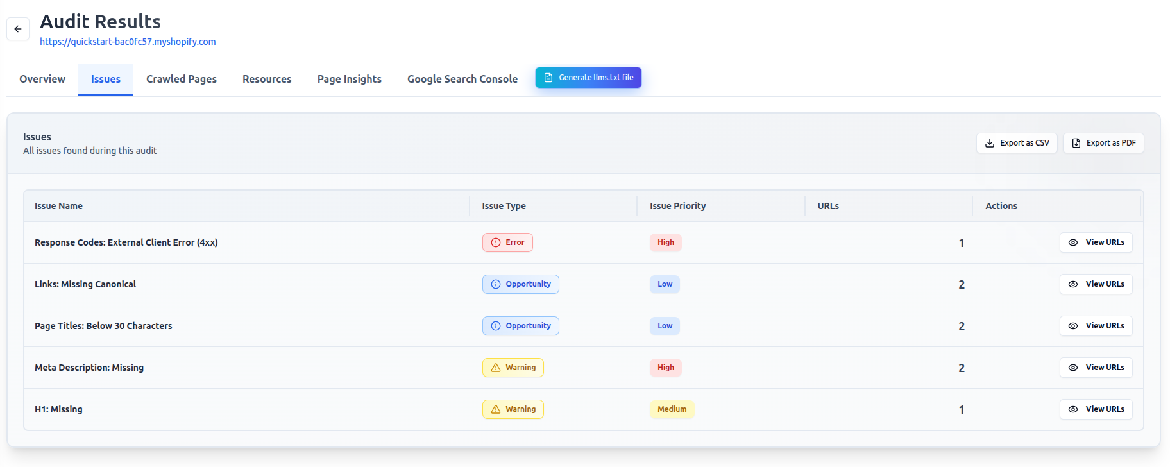1170x467 pixels.
Task: Click the Warning badge for Meta Description
Action: pyautogui.click(x=513, y=368)
